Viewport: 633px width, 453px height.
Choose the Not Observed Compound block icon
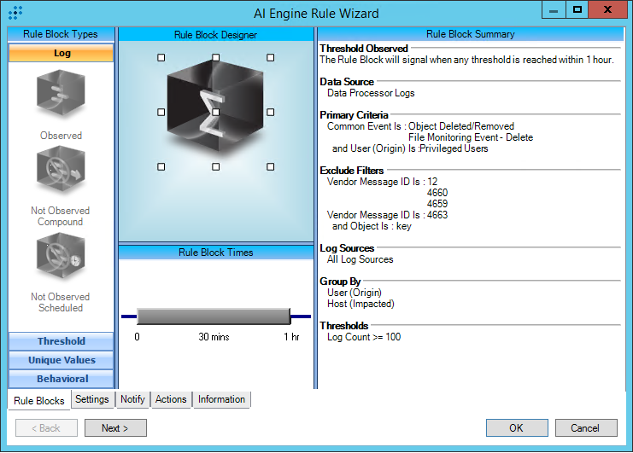pos(61,173)
